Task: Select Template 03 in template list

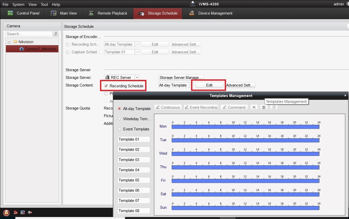Action: [134, 160]
